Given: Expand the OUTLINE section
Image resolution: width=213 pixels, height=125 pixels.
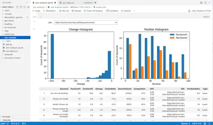Looking at the screenshot, I should pos(6,117).
